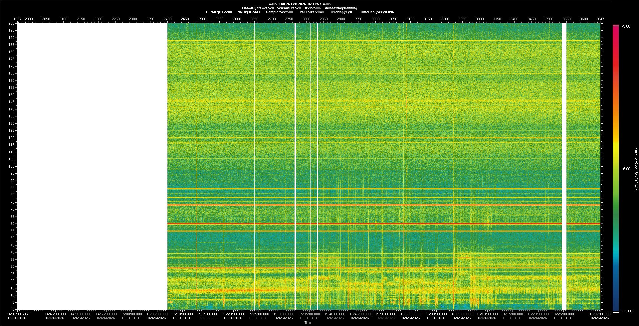Select the df(Hz):0.2441 label
The width and height of the screenshot is (639, 326).
pyautogui.click(x=249, y=12)
